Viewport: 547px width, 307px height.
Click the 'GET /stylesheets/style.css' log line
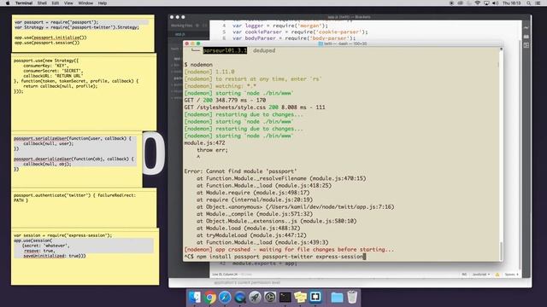pos(255,107)
